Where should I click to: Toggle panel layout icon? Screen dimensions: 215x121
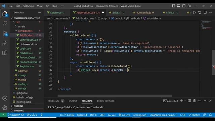point(178,6)
